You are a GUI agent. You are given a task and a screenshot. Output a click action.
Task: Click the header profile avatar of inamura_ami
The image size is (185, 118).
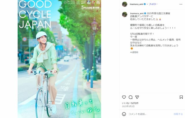click(125, 4)
